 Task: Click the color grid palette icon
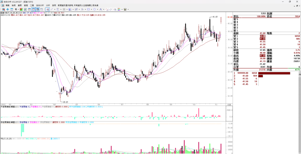[119, 9]
